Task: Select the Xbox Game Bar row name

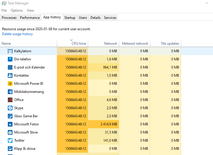Action: pos(26,116)
